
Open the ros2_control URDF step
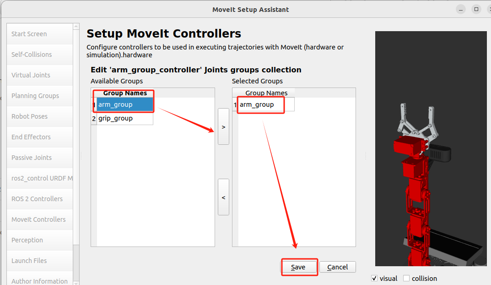pyautogui.click(x=40, y=178)
